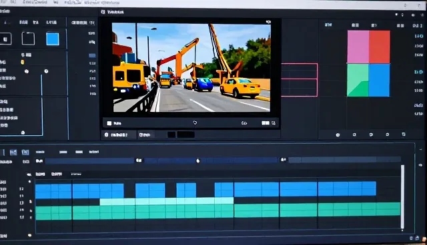Click the blue swatch in the four-color grid
Screen dimensions: 427x245
(379, 80)
